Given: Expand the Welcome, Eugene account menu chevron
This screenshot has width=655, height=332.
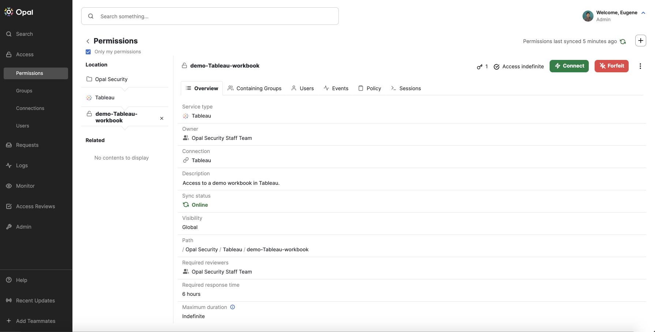Looking at the screenshot, I should pos(643,13).
